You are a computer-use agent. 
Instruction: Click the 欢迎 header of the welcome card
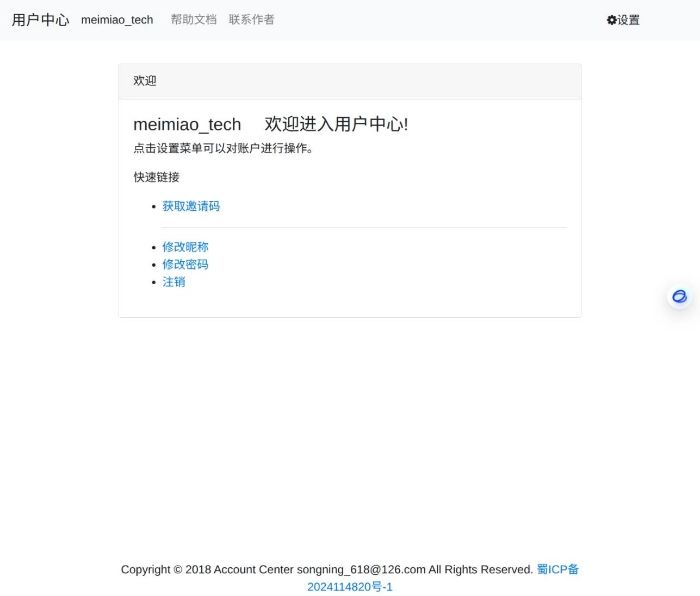tap(144, 81)
